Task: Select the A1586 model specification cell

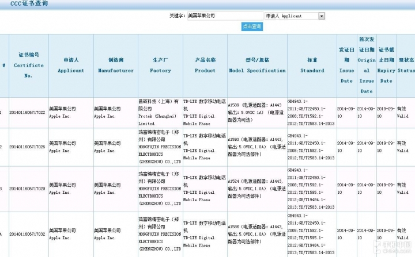Action: [x=257, y=234]
